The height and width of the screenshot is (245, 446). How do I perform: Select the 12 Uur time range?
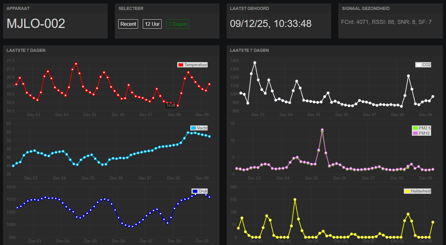point(152,24)
